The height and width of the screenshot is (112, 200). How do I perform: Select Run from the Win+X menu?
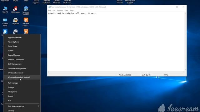click(x=22, y=100)
